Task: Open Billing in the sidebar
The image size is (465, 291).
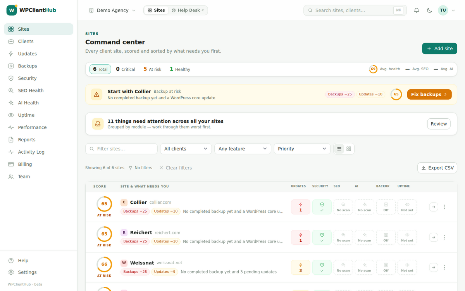Action: click(x=38, y=164)
